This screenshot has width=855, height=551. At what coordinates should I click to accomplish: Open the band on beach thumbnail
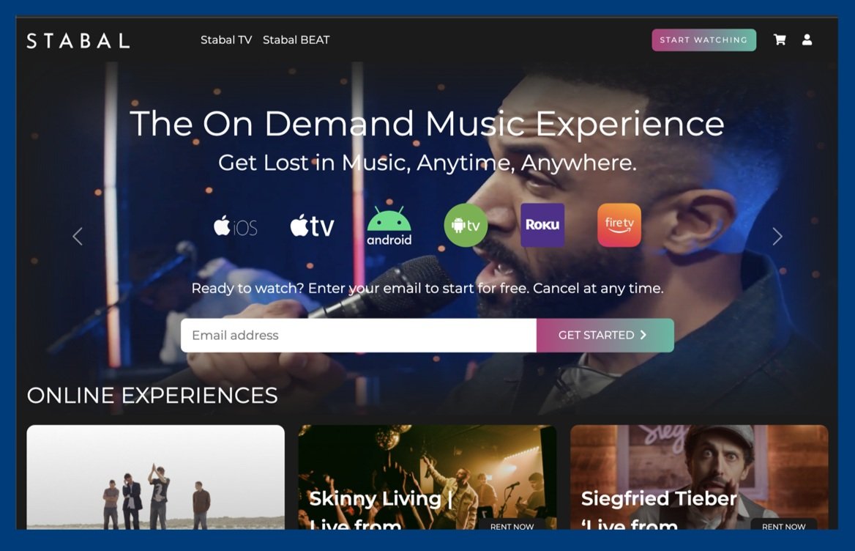(155, 477)
